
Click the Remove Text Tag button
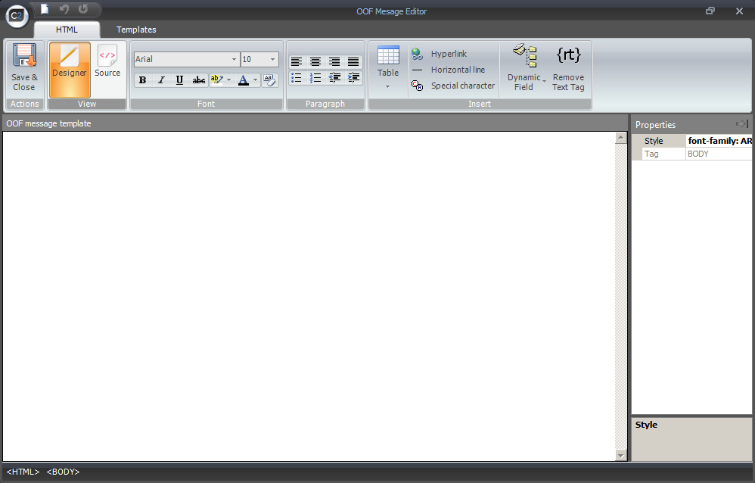pyautogui.click(x=568, y=69)
